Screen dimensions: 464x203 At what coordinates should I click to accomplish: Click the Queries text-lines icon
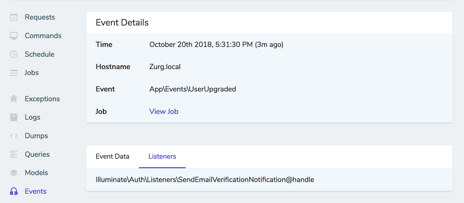point(14,154)
